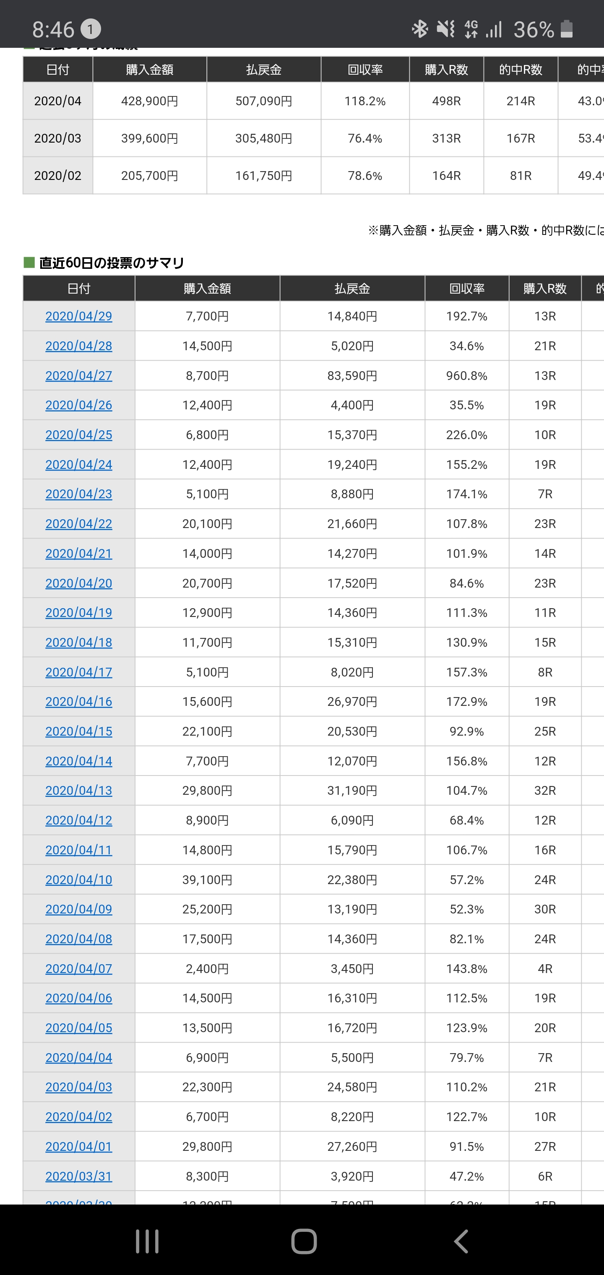Tap the Android back navigation button
The height and width of the screenshot is (1275, 604).
coord(461,1241)
